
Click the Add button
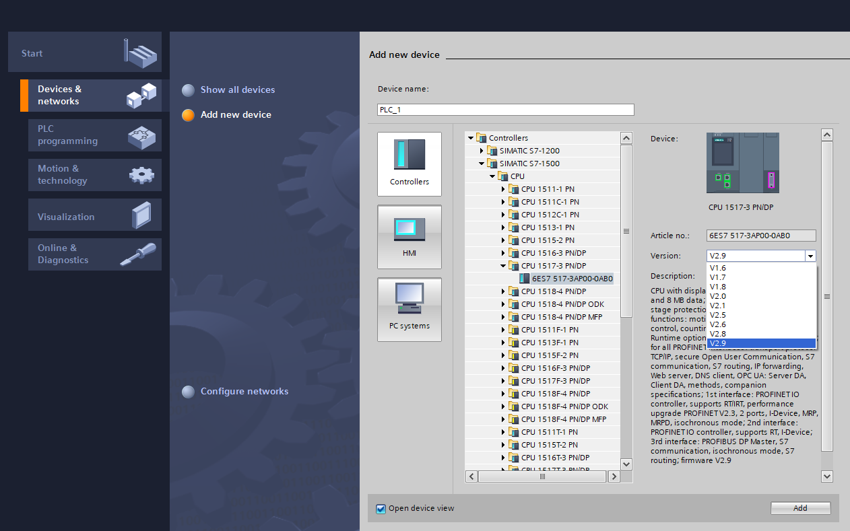click(x=800, y=508)
